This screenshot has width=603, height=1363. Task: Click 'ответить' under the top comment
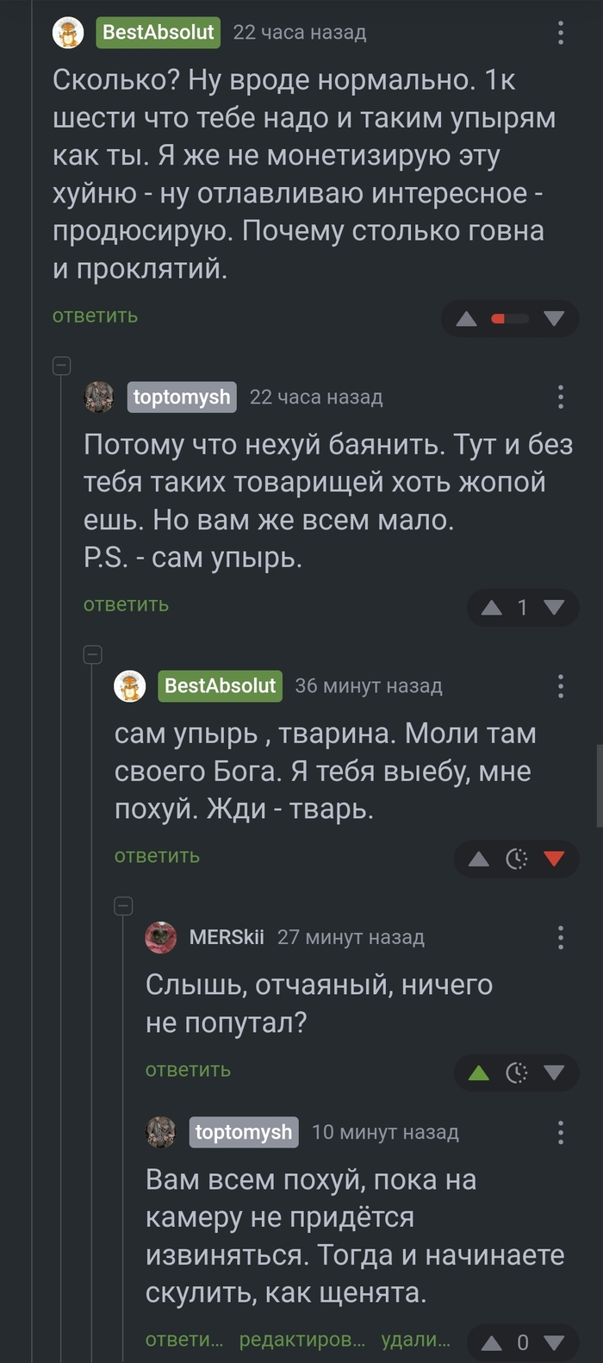point(93,316)
